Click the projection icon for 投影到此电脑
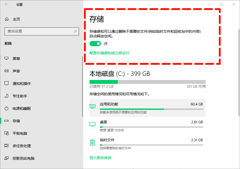This screenshot has height=169, width=240. [6, 158]
